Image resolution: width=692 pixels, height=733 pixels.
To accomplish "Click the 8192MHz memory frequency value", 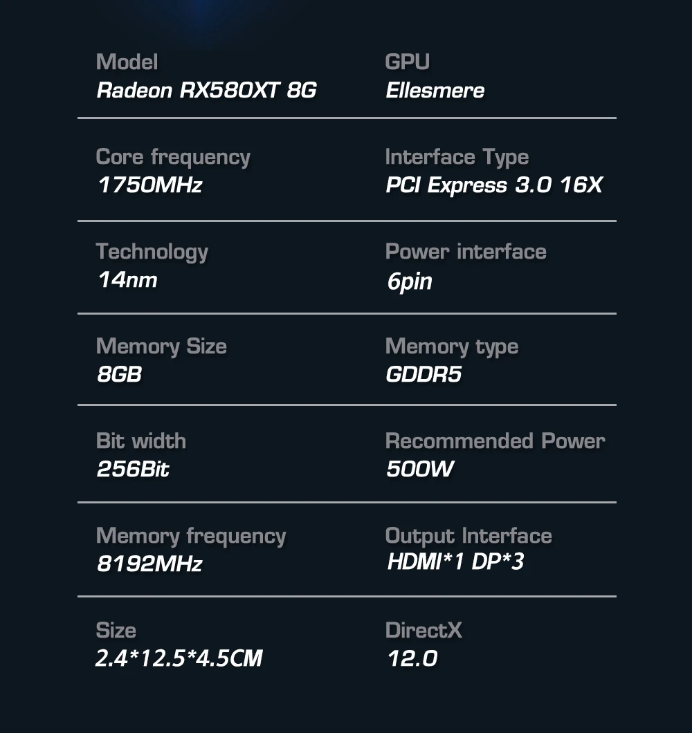I will click(149, 564).
